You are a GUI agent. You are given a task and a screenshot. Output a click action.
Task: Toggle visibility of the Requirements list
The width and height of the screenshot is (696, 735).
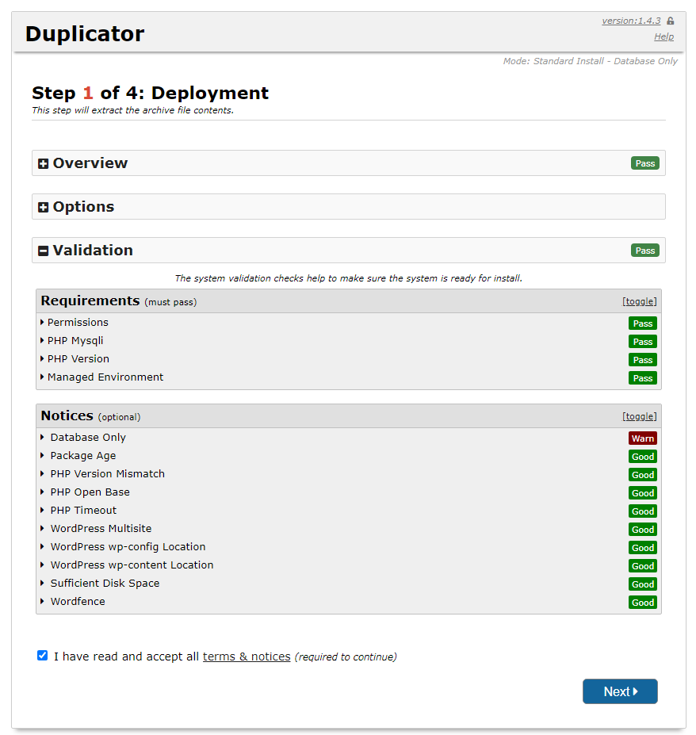click(640, 301)
